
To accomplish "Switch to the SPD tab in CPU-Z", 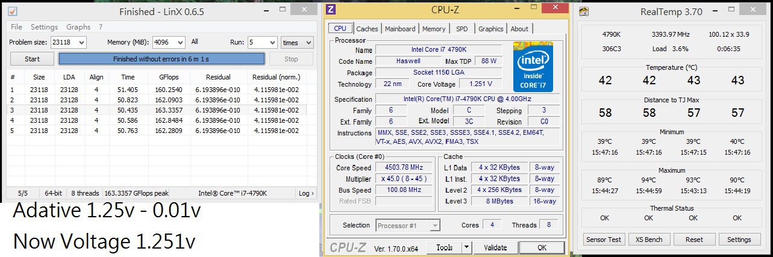I will 462,29.
